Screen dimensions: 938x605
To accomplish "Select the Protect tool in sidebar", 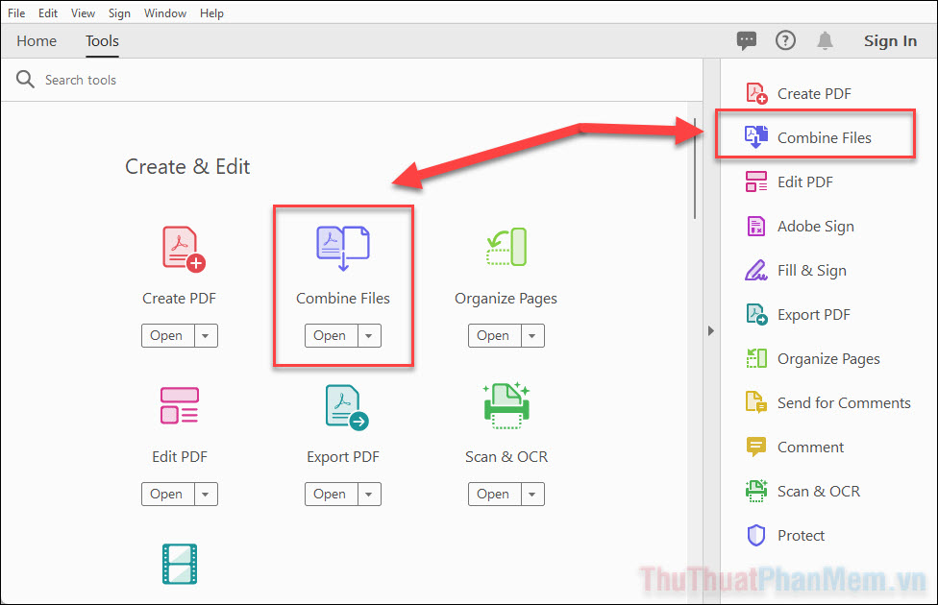I will [804, 535].
